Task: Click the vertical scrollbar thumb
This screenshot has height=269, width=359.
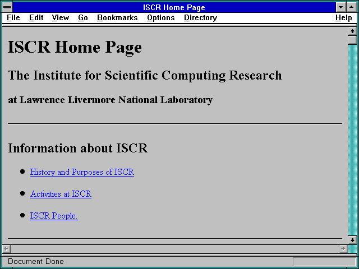Action: coord(352,40)
